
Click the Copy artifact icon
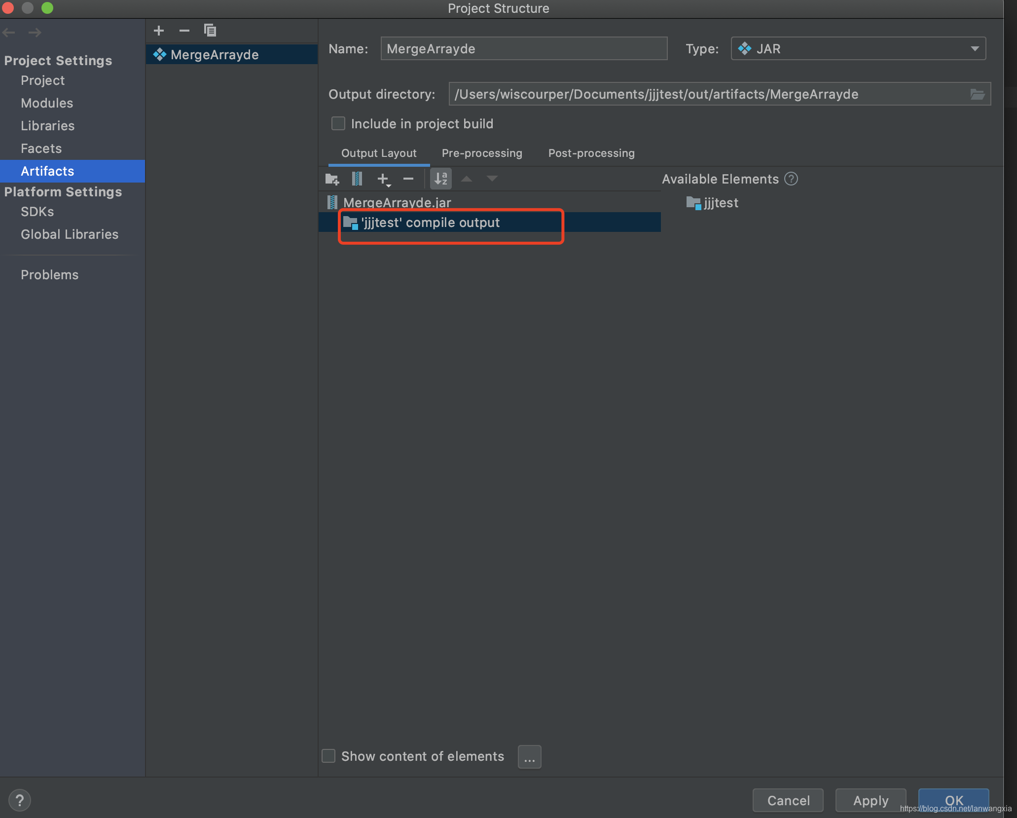[x=210, y=31]
